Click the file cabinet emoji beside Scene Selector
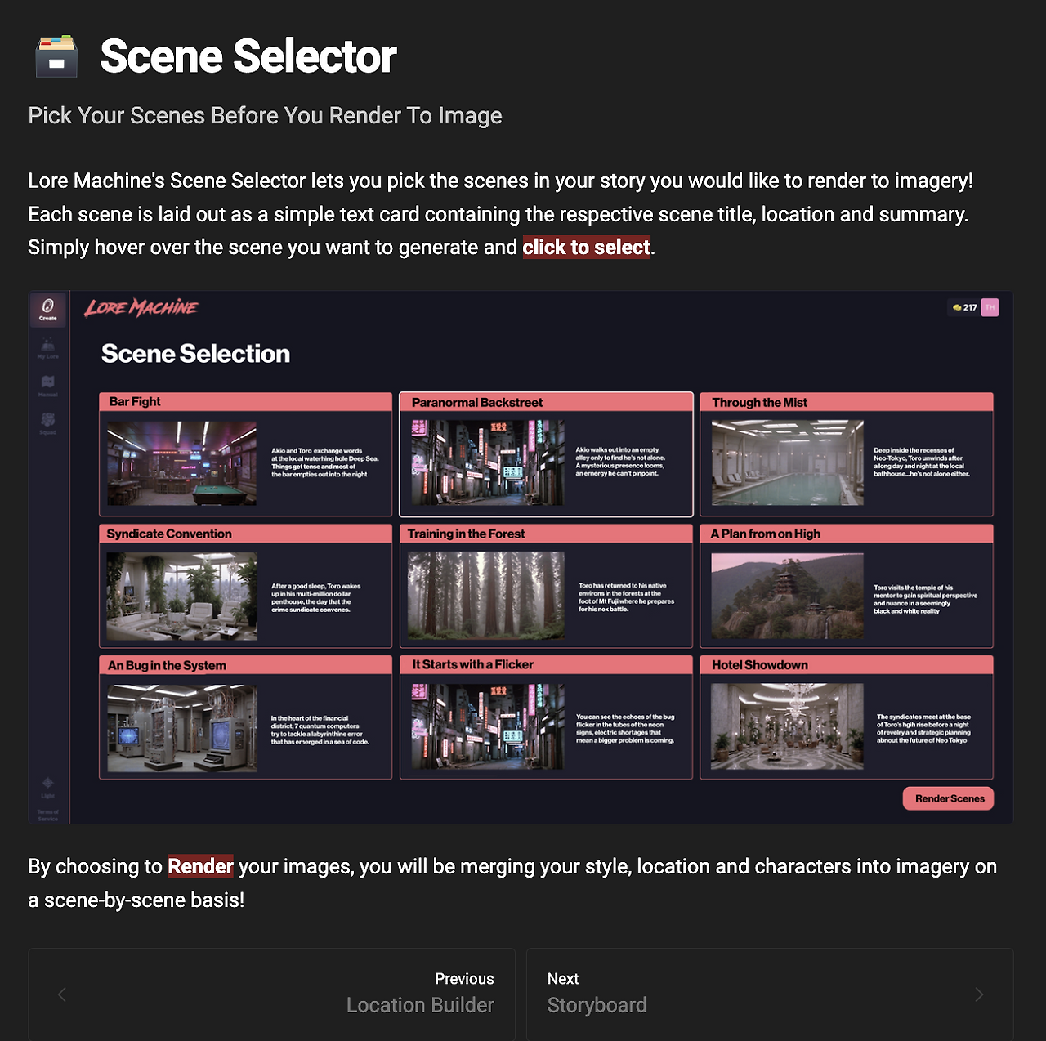This screenshot has width=1046, height=1041. (x=56, y=56)
